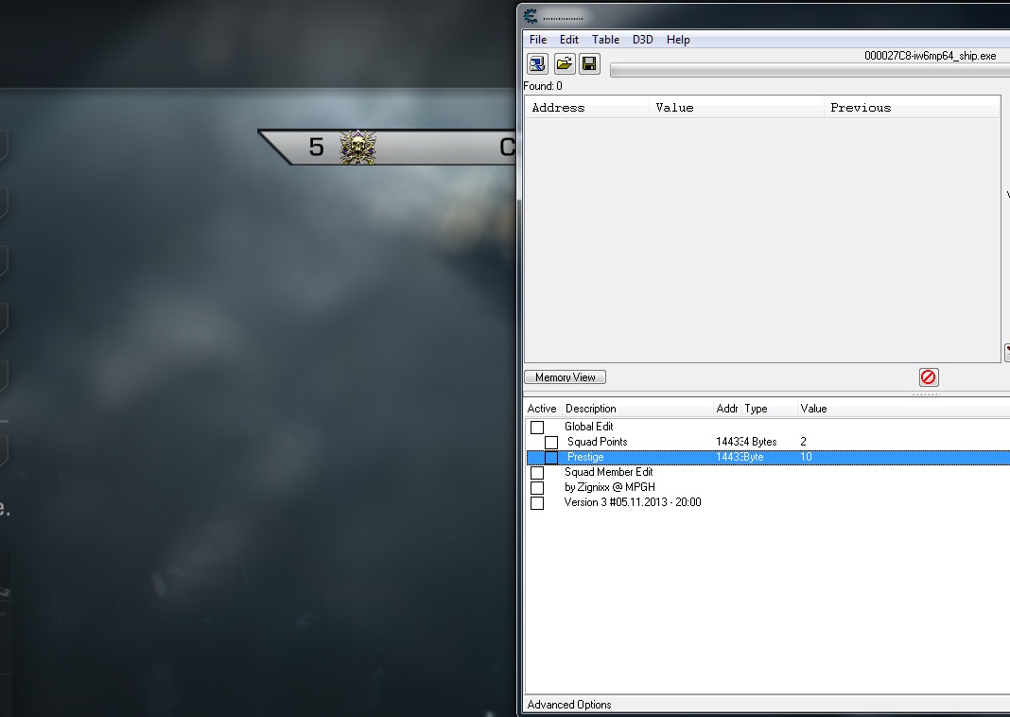Viewport: 1010px width, 717px height.
Task: Click the iw6mp64_ship.exe process label
Action: coord(931,56)
